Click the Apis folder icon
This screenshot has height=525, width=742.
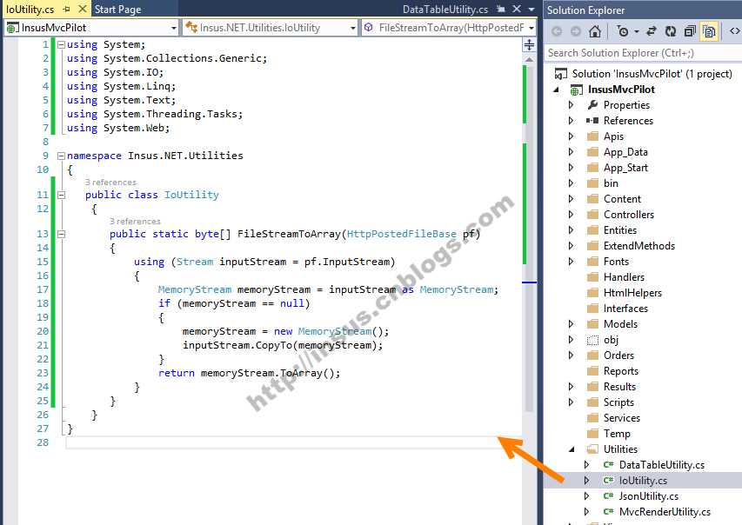(x=592, y=136)
